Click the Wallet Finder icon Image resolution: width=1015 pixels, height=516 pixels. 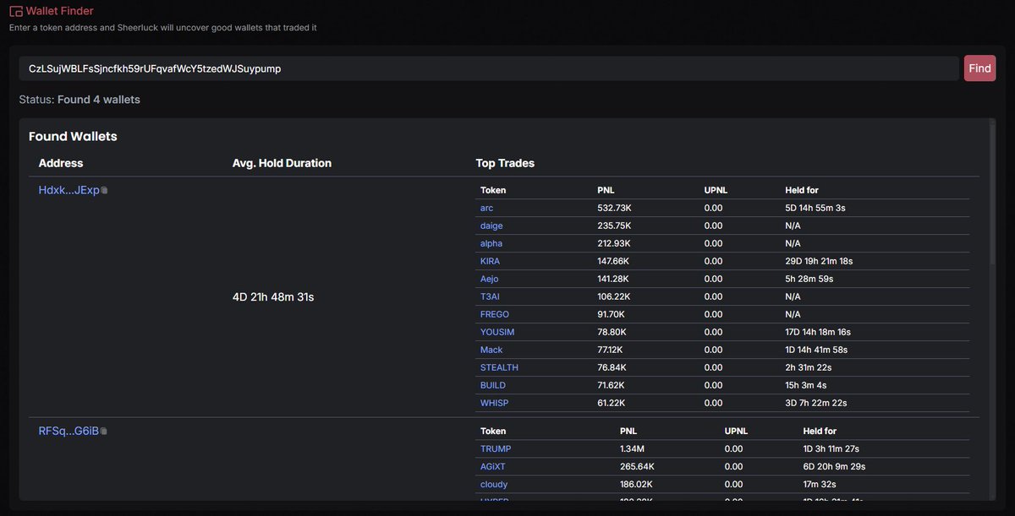[16, 12]
